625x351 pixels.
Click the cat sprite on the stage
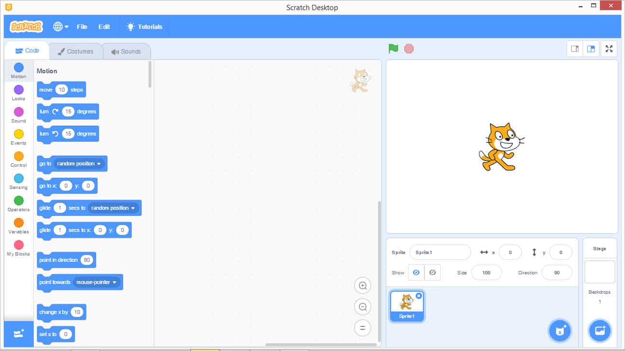click(502, 147)
